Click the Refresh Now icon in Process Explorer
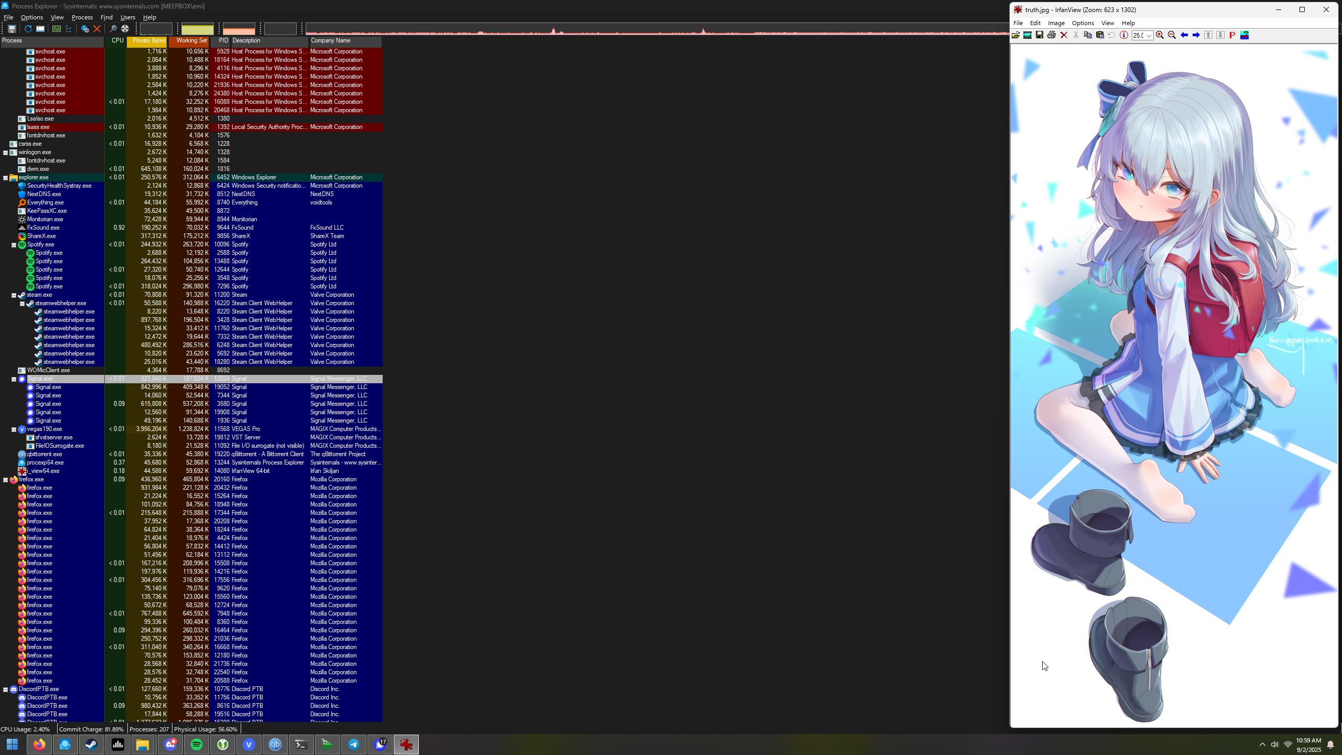Viewport: 1342px width, 755px height. click(28, 29)
